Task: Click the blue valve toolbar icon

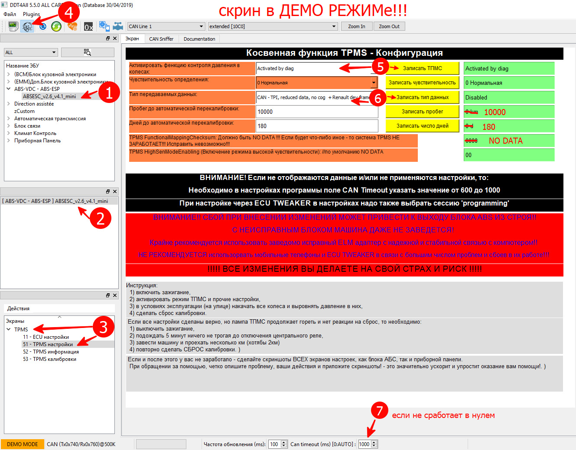Action: pos(118,26)
